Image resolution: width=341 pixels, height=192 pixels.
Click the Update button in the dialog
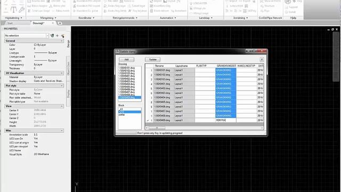click(x=153, y=59)
